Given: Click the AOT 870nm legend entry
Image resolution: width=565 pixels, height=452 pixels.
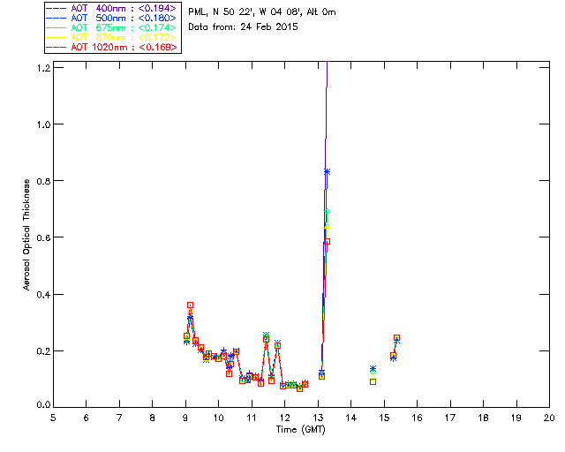Looking at the screenshot, I should [112, 37].
